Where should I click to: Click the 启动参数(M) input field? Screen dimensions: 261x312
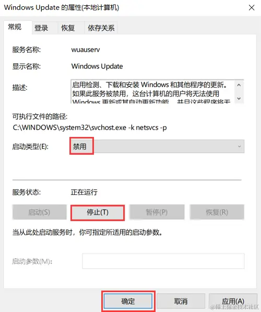click(x=163, y=261)
